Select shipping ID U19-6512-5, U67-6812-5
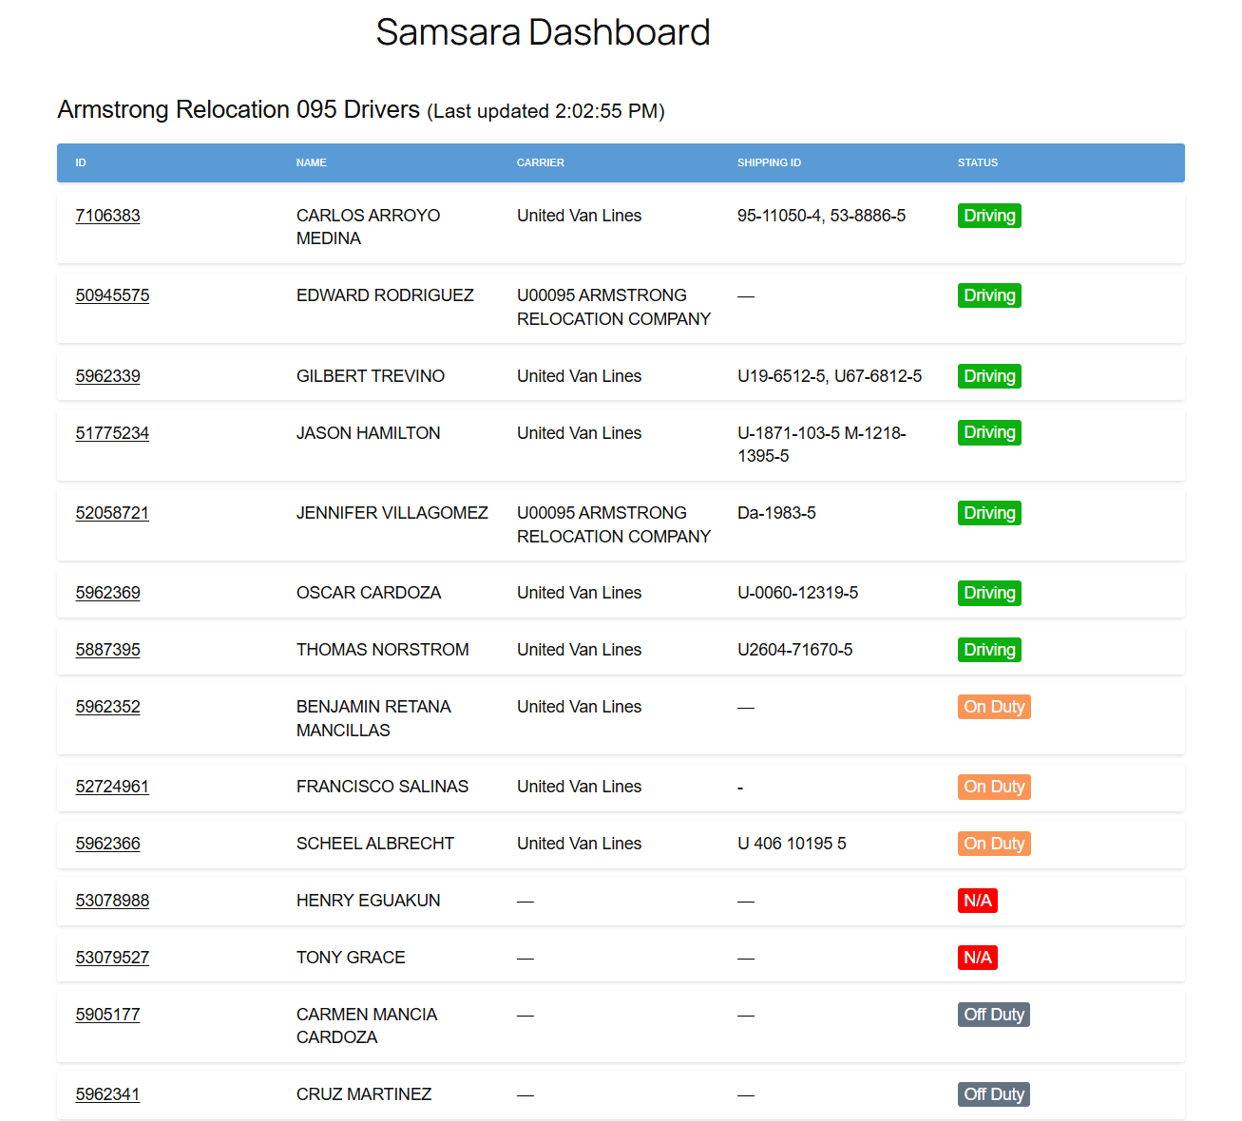This screenshot has height=1121, width=1242. click(x=830, y=376)
